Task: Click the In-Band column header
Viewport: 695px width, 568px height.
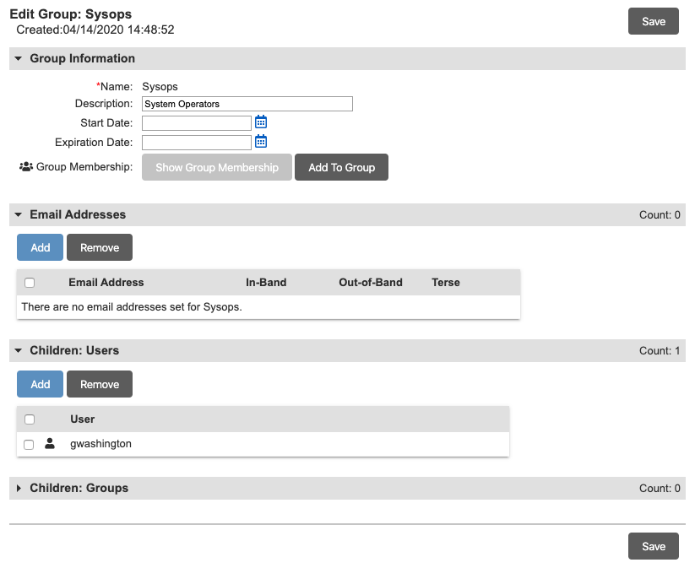Action: pyautogui.click(x=266, y=282)
